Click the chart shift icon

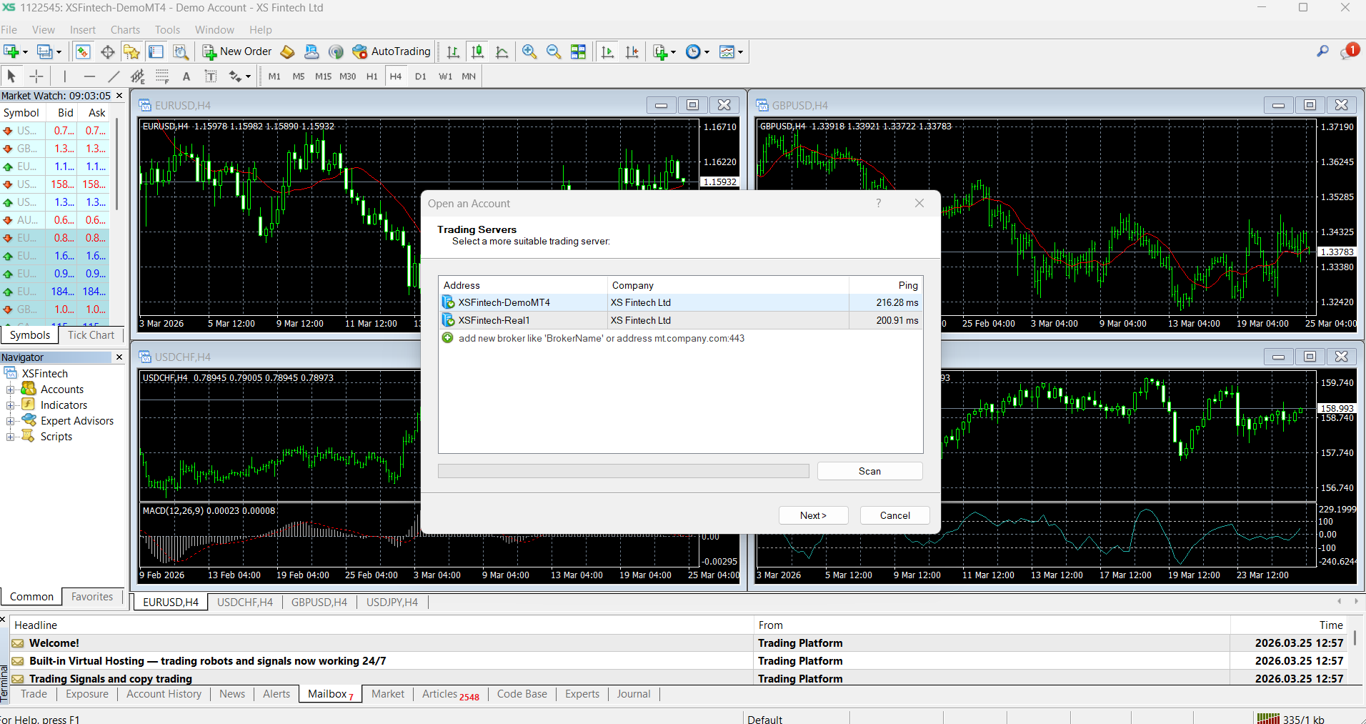point(632,51)
